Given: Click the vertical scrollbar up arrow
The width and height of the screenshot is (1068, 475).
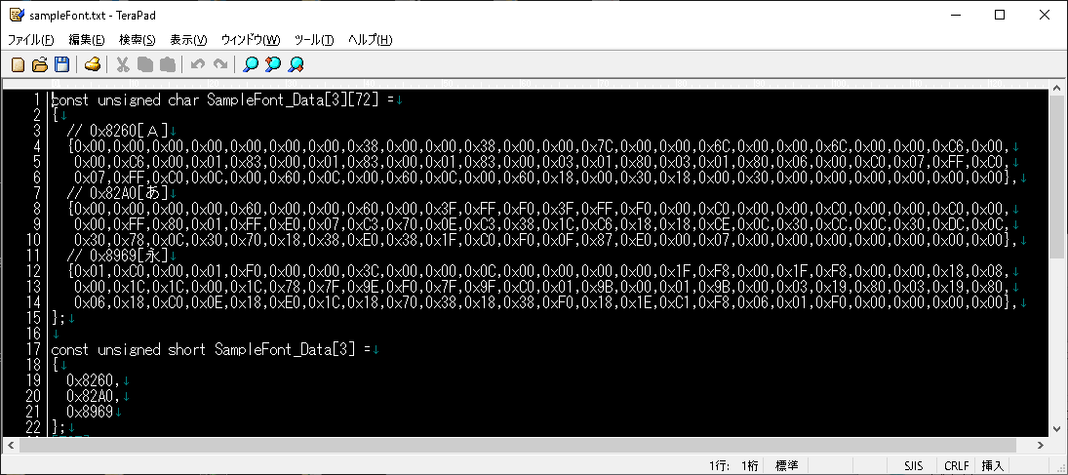Looking at the screenshot, I should click(x=1058, y=88).
